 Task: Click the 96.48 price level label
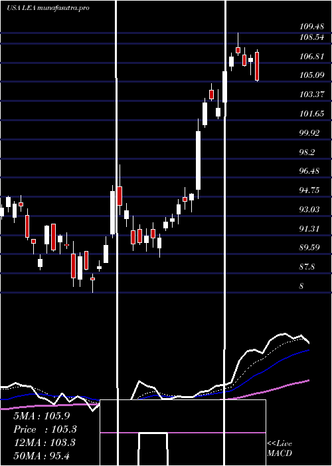[x=309, y=171]
